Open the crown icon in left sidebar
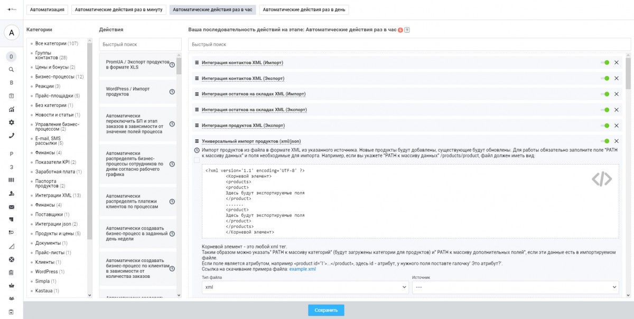 (12, 285)
